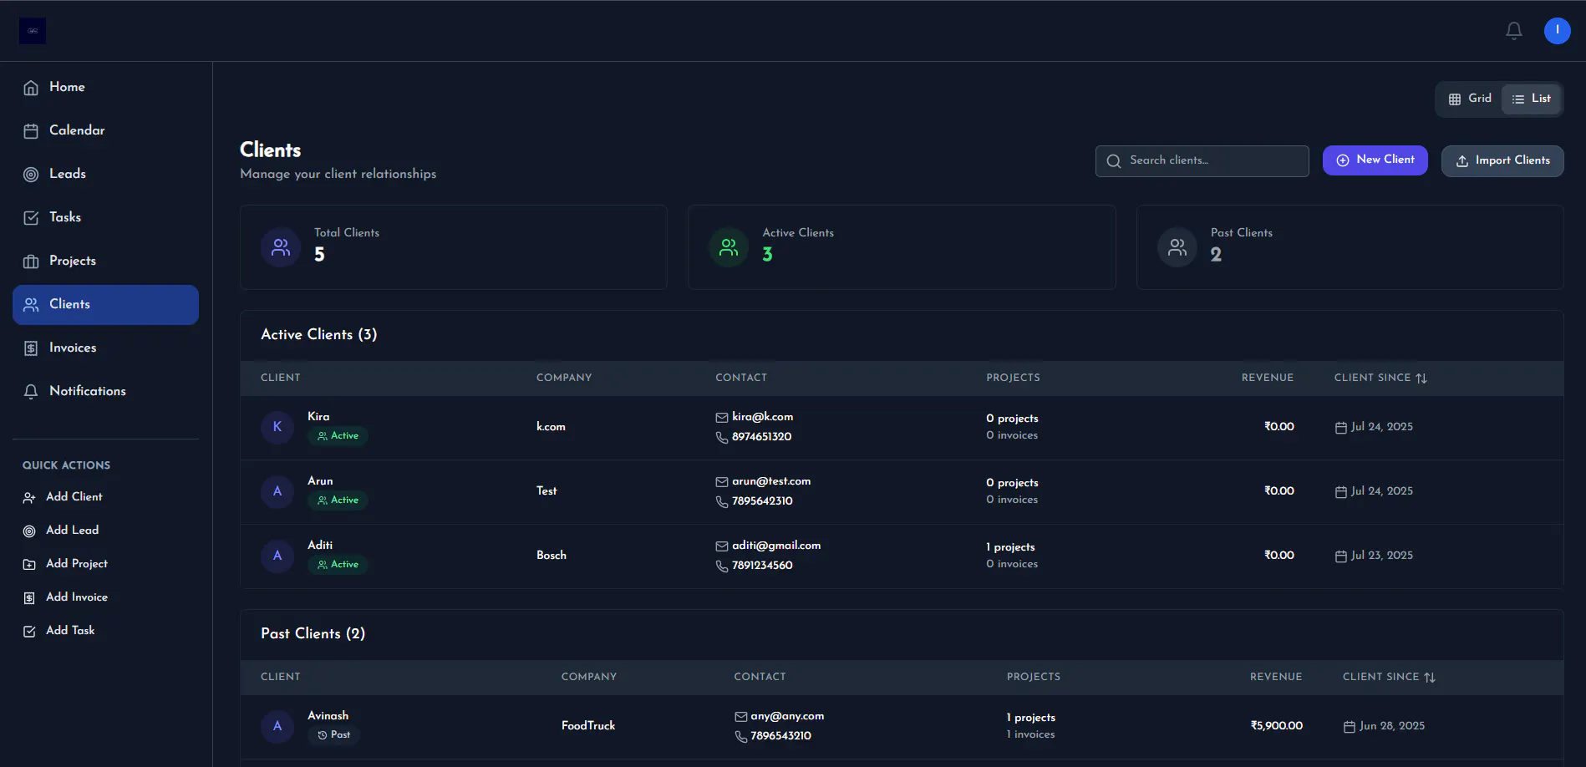Click Aditi's 1 projects text

click(1010, 547)
